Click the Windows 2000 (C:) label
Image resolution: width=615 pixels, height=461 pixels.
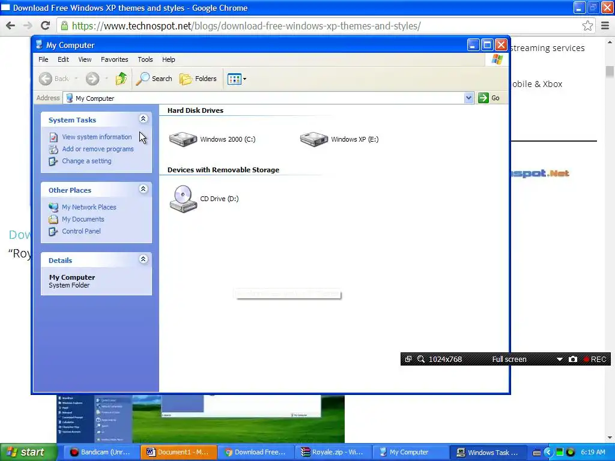point(228,139)
